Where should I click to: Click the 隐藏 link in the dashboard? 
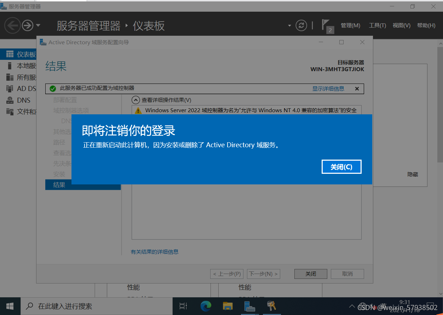point(413,174)
